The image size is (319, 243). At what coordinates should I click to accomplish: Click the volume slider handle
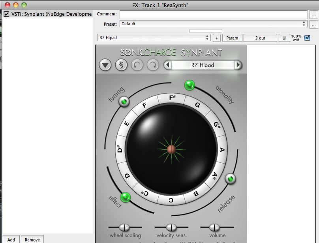(x=214, y=227)
